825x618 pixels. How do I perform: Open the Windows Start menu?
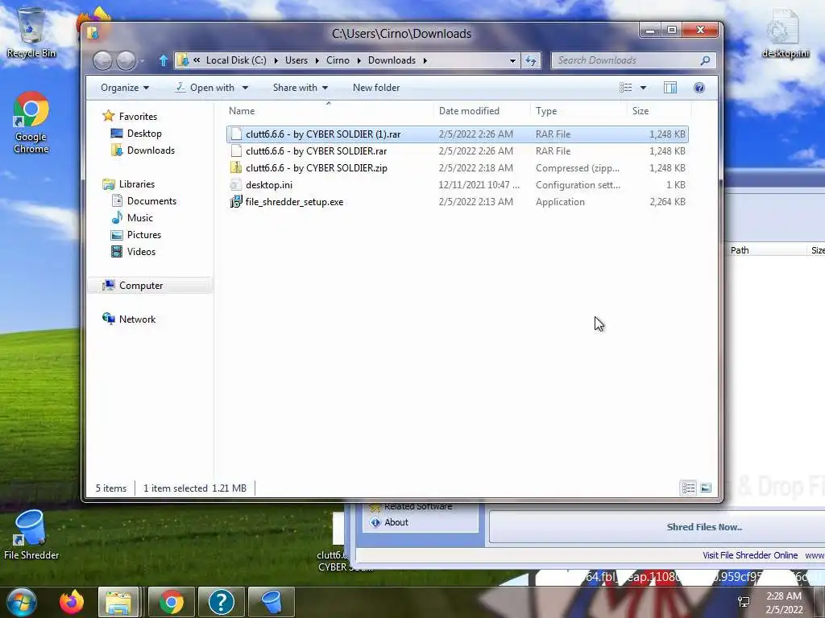point(22,602)
